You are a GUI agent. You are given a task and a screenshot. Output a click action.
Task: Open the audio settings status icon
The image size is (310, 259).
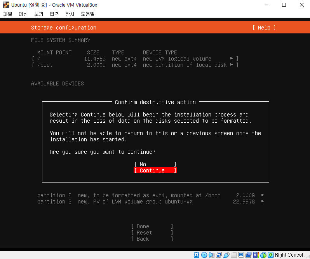coord(211,255)
